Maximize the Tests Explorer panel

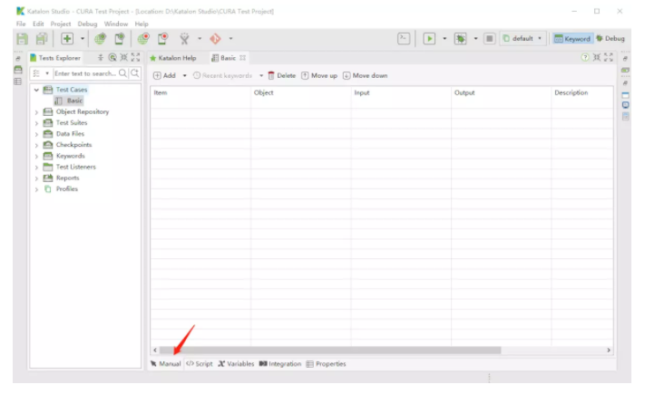click(136, 58)
